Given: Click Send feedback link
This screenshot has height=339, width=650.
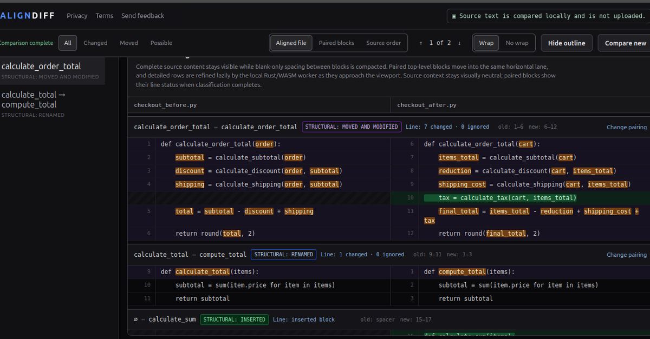Looking at the screenshot, I should tap(142, 16).
